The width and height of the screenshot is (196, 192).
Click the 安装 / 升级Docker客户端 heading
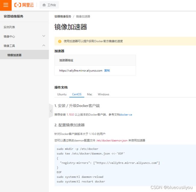click(x=77, y=106)
